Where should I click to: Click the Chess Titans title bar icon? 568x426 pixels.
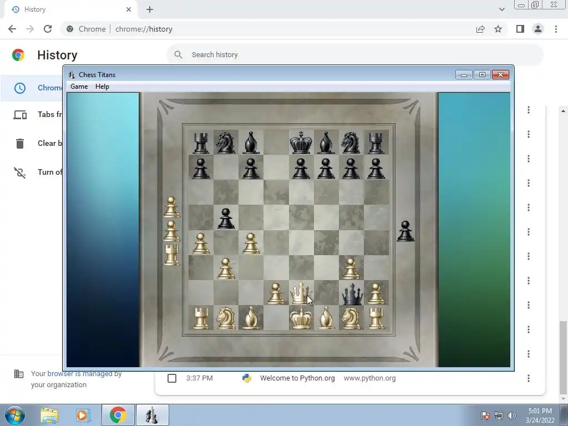pos(72,75)
